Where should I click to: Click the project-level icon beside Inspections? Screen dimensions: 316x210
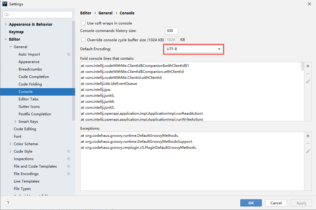pyautogui.click(x=69, y=159)
